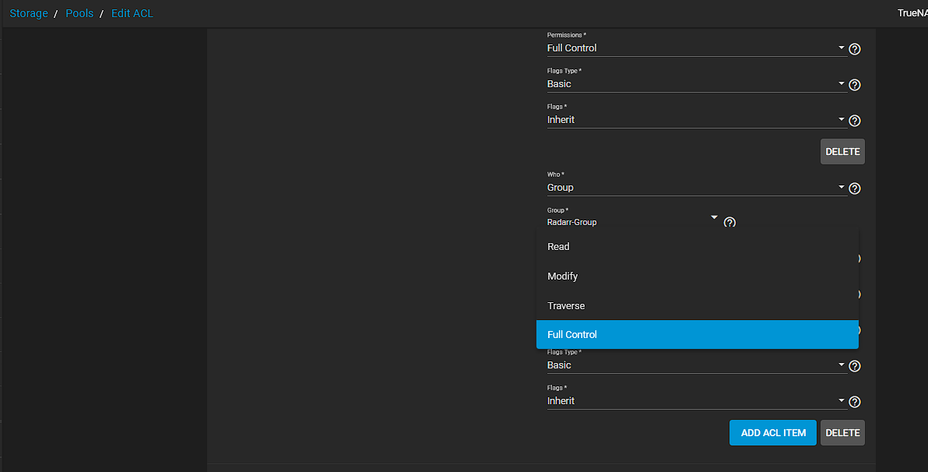Screen dimensions: 928x472
Task: Choose Traverse permission option
Action: 698,305
